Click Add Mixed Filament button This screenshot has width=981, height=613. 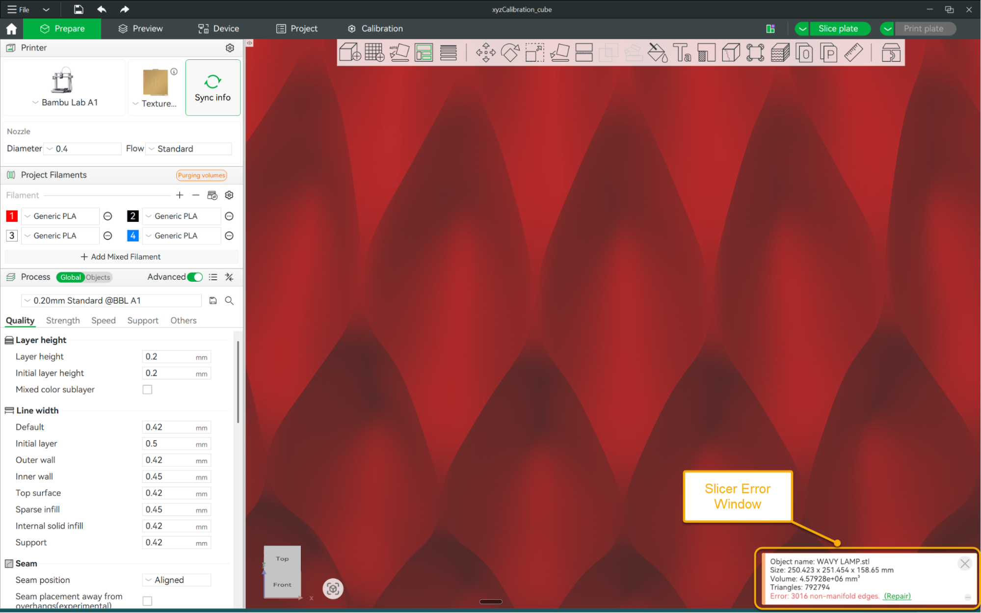[x=121, y=257]
